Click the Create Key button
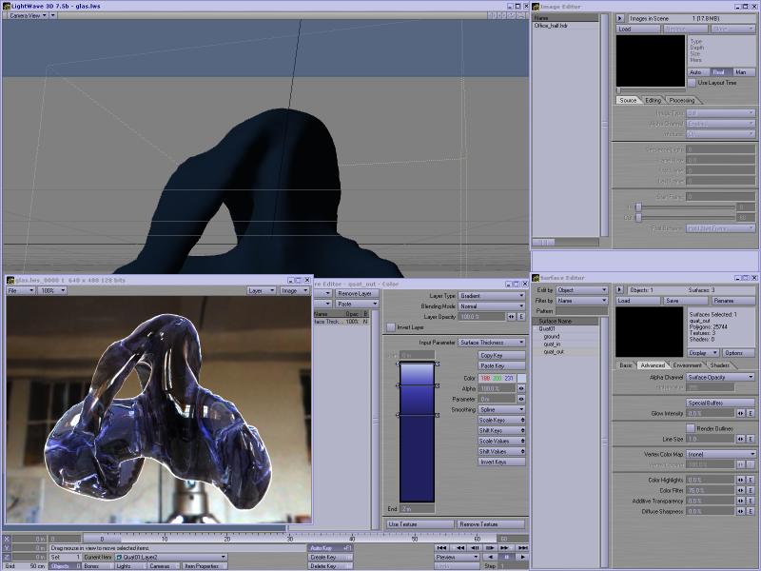This screenshot has width=761, height=571. point(330,557)
